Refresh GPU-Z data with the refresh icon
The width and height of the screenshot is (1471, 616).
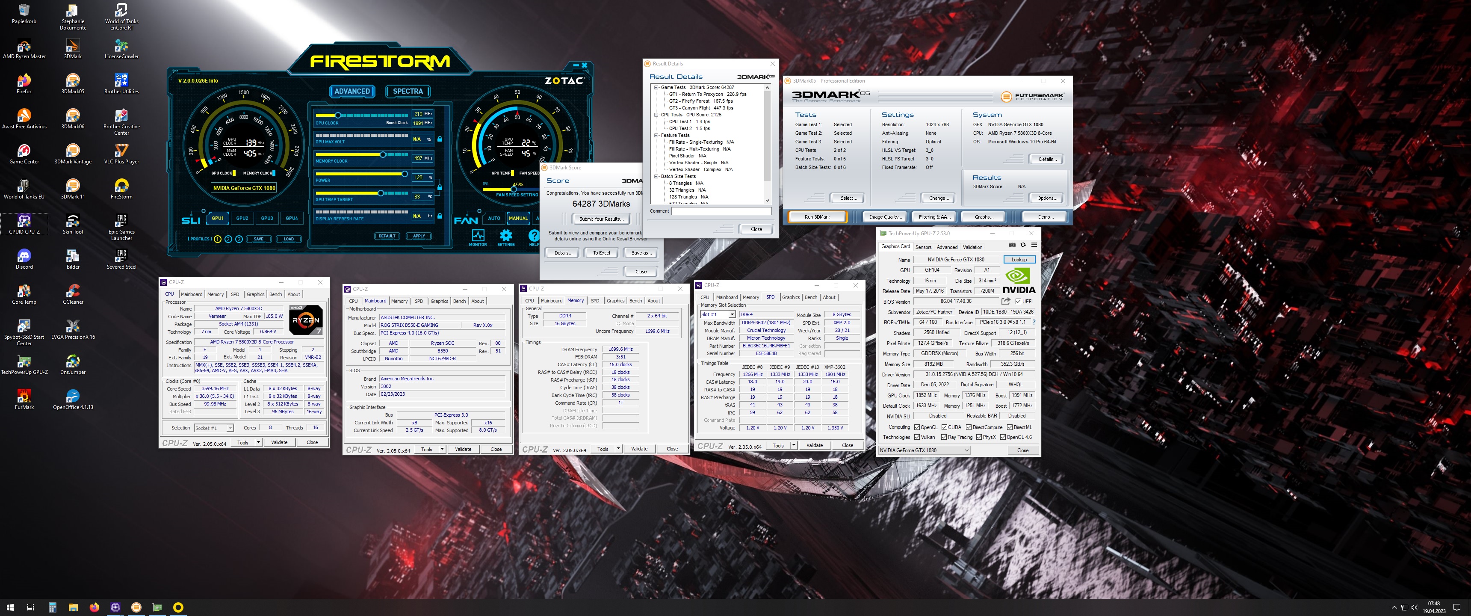[x=1023, y=245]
